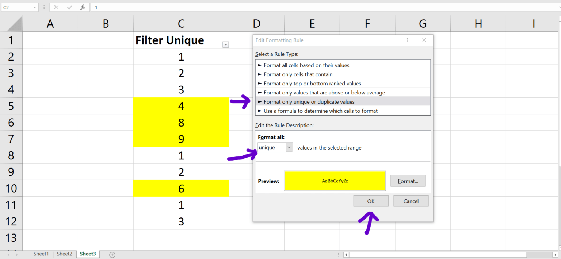Screen dimensions: 561x259
Task: Click the next sheet navigation arrow
Action: coord(18,254)
